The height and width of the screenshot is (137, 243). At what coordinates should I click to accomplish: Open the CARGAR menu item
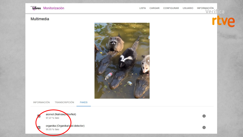pyautogui.click(x=154, y=8)
